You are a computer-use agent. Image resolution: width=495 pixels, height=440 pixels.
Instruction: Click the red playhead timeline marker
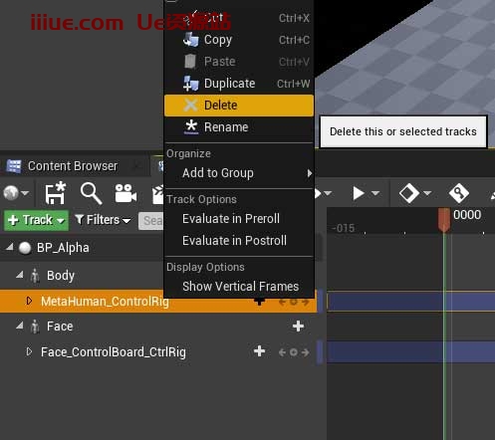pyautogui.click(x=444, y=220)
